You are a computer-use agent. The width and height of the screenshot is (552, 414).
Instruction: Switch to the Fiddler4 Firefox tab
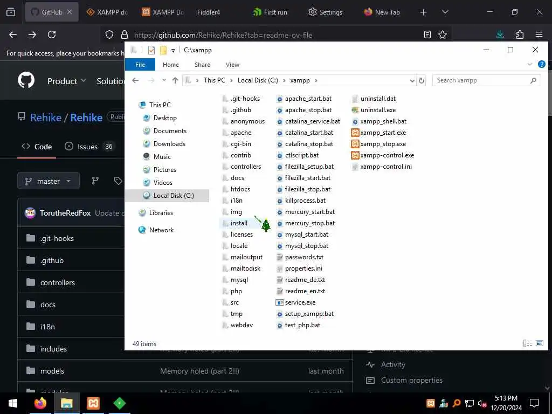click(209, 12)
